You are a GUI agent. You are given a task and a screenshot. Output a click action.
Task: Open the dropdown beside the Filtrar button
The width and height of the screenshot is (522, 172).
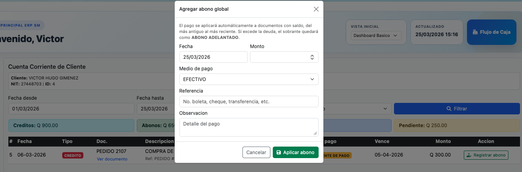coord(357,108)
